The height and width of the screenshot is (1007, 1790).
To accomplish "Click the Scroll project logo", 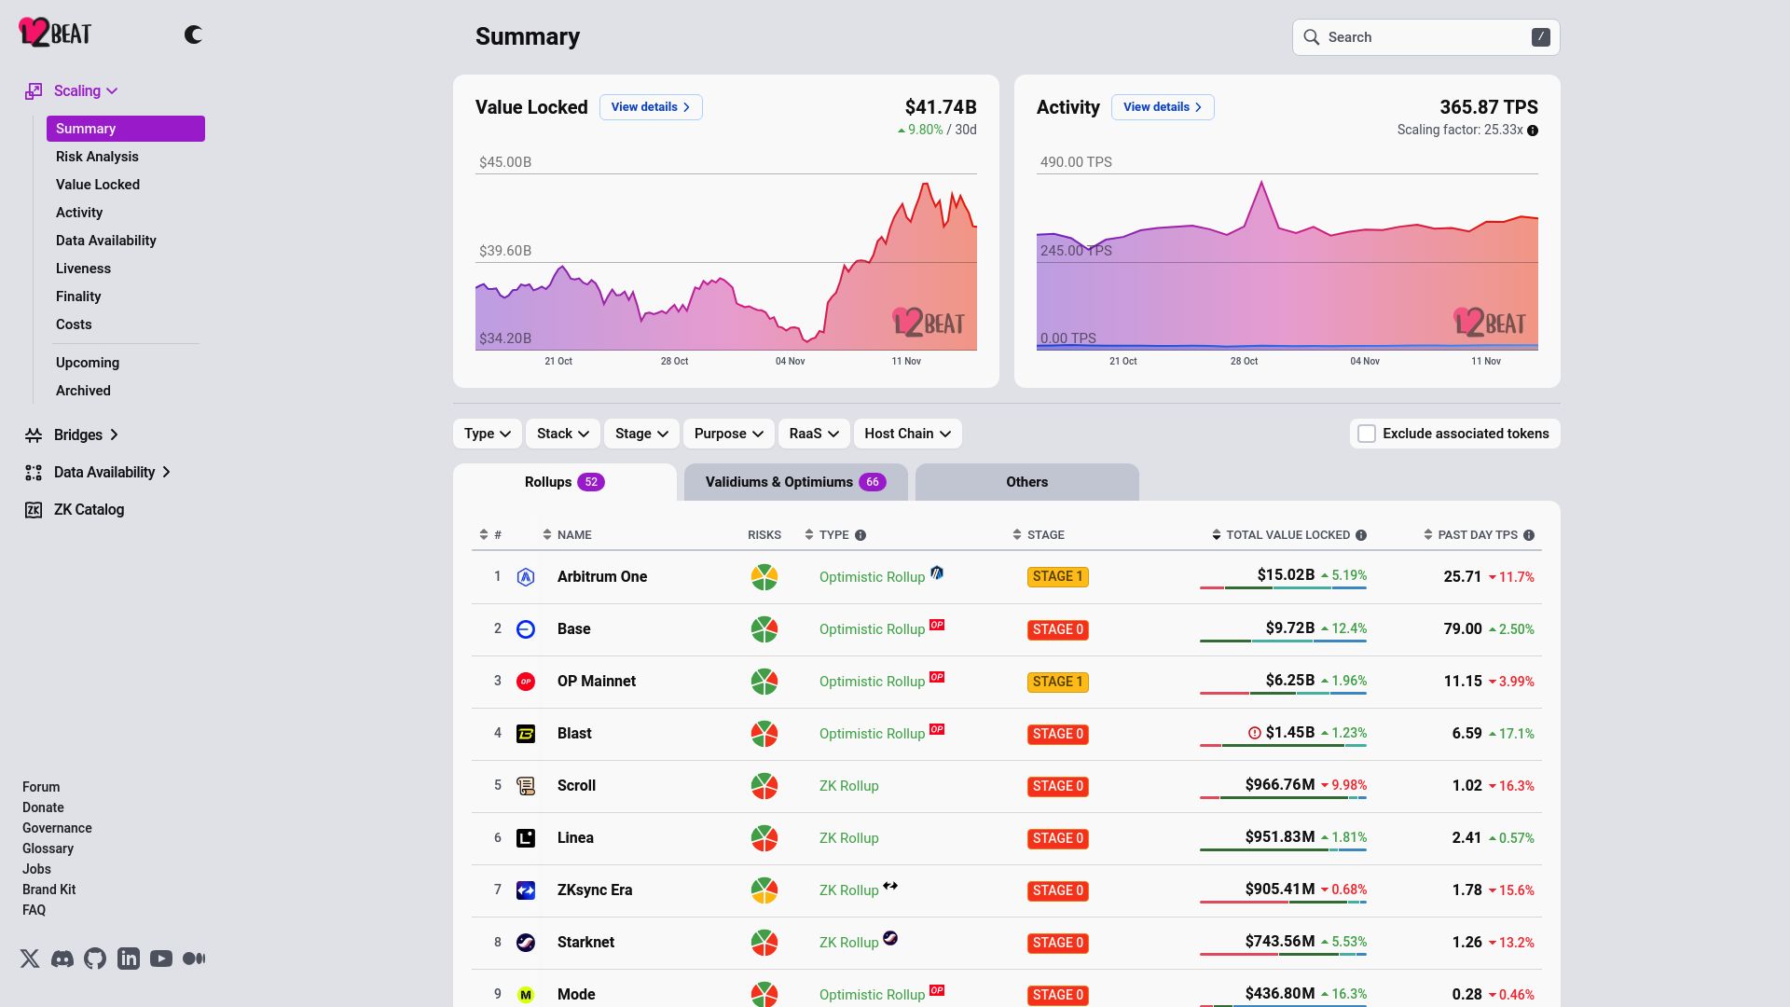I will pos(526,786).
